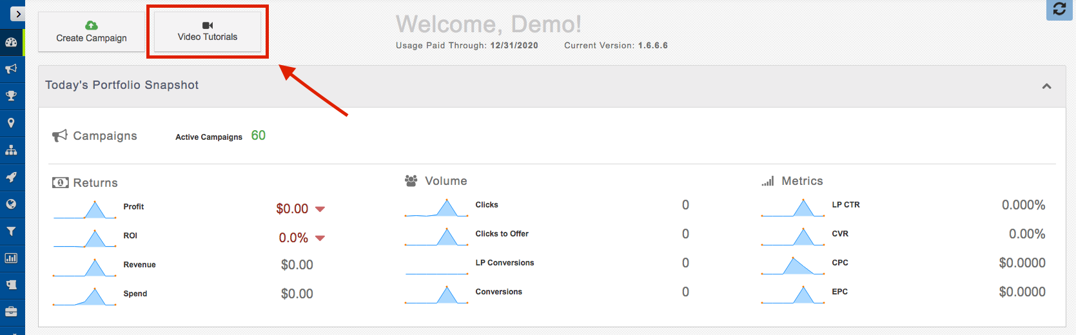Open the globe icon in sidebar
The image size is (1076, 335).
click(x=11, y=204)
